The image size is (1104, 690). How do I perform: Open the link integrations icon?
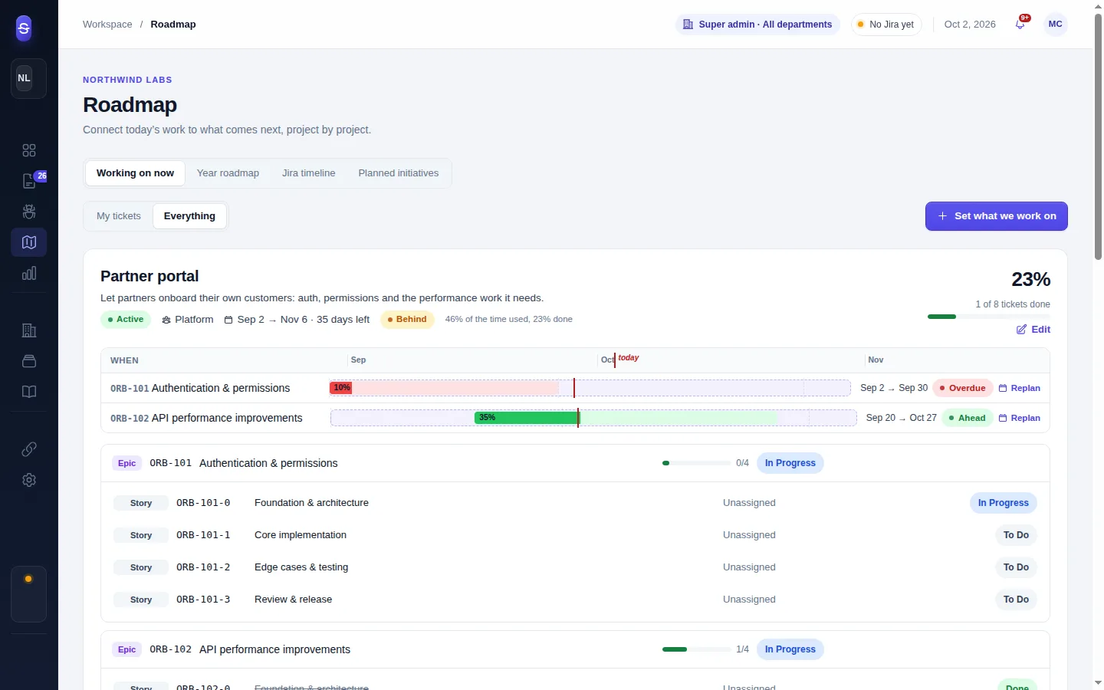[29, 449]
